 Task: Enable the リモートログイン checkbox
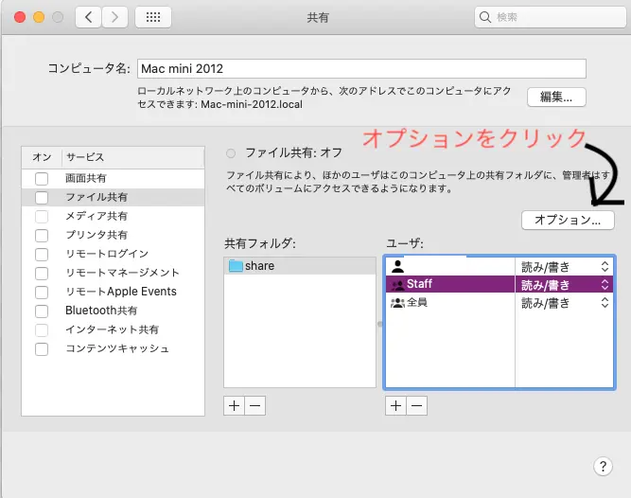[x=42, y=255]
